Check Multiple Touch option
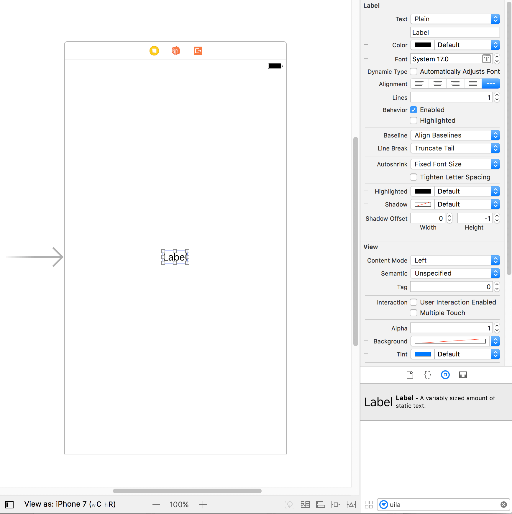Viewport: 512px width, 514px height. (413, 313)
